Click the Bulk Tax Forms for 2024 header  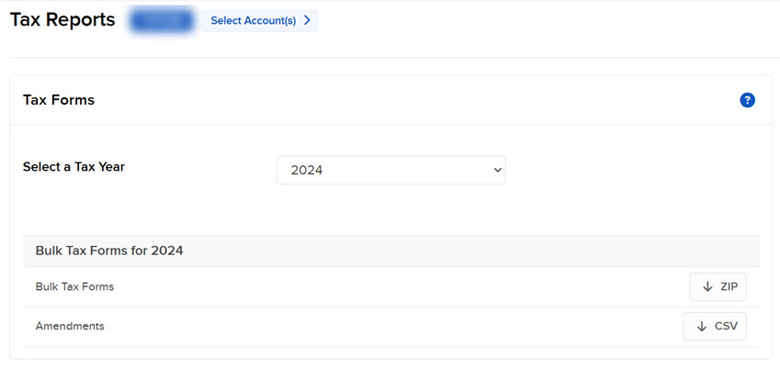[109, 251]
